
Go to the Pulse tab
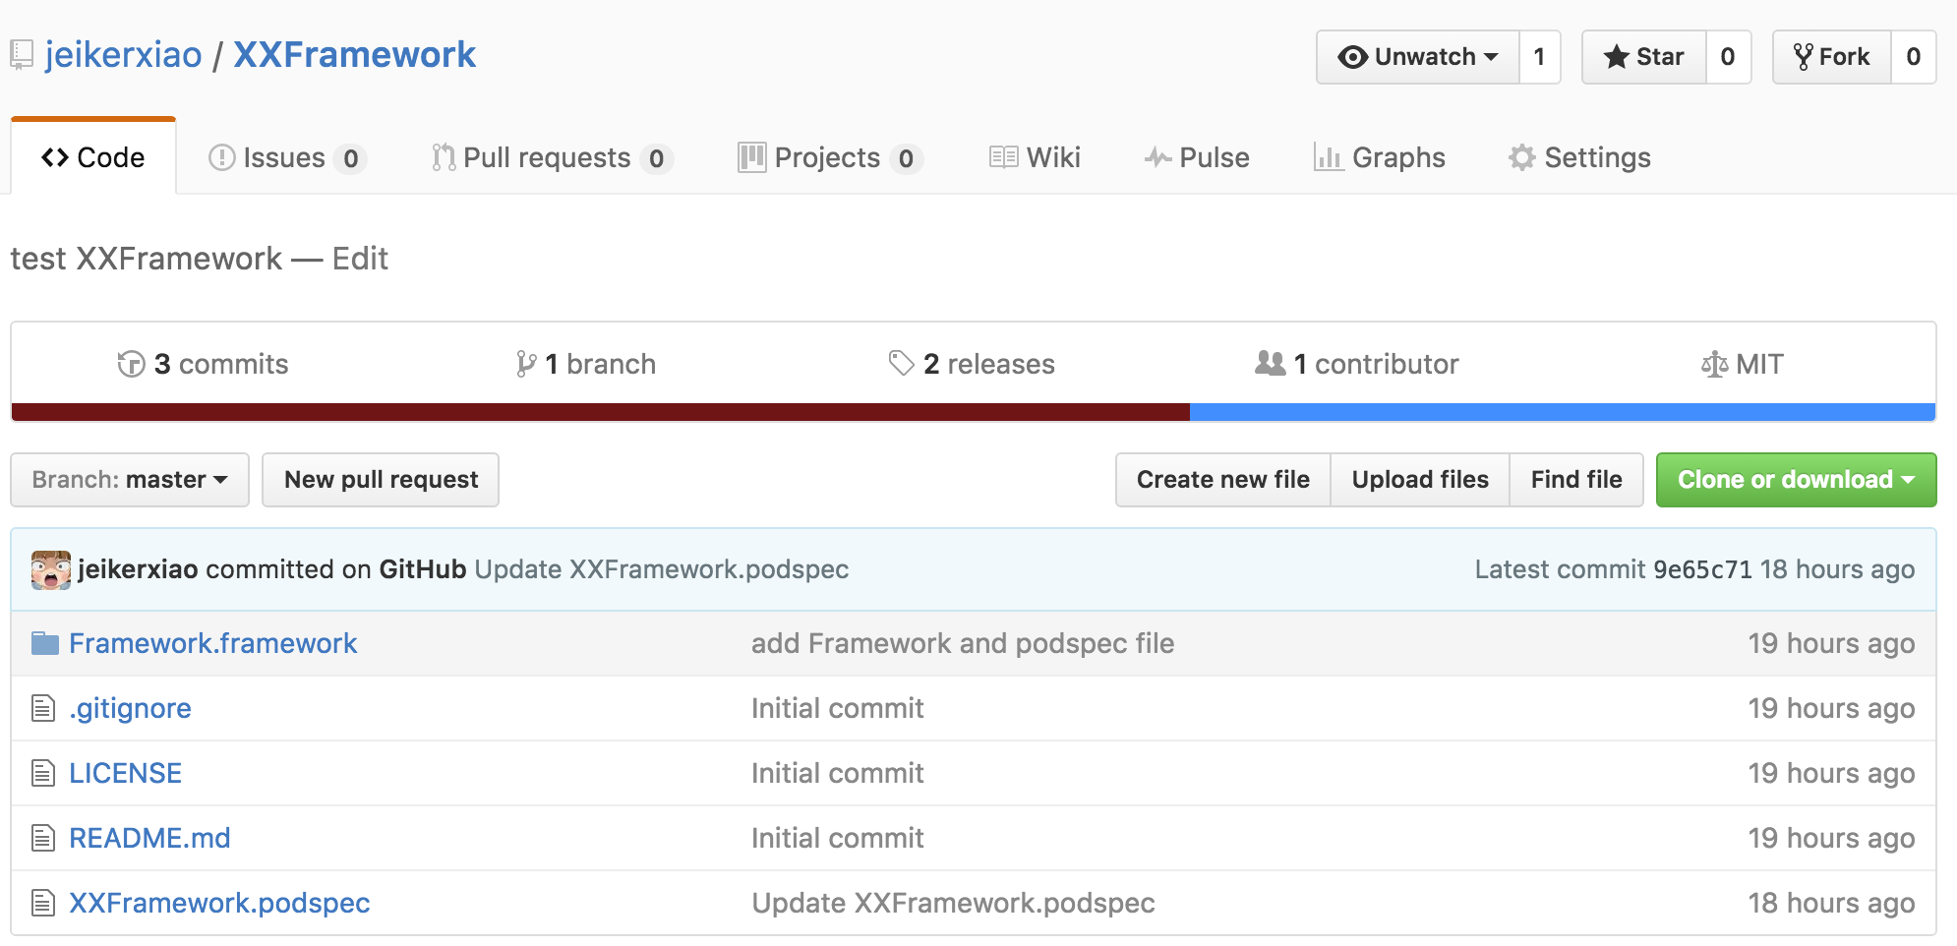(1197, 157)
